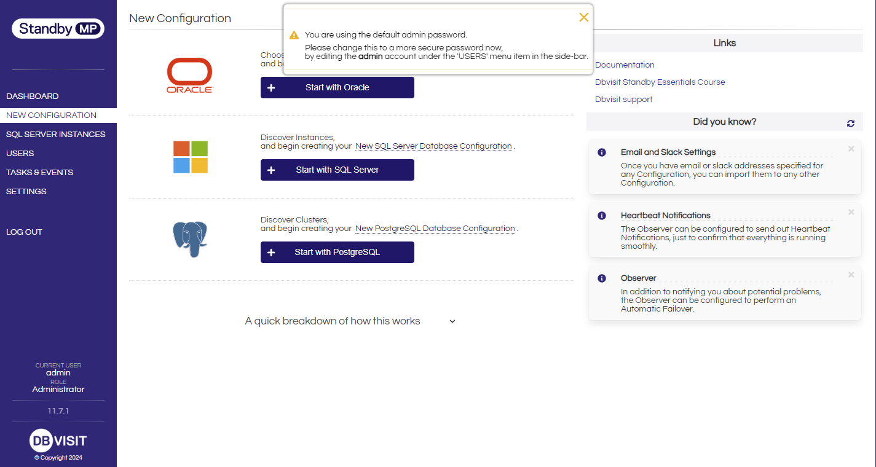
Task: Click info icon next to Heartbeat Notifications
Action: tap(602, 216)
